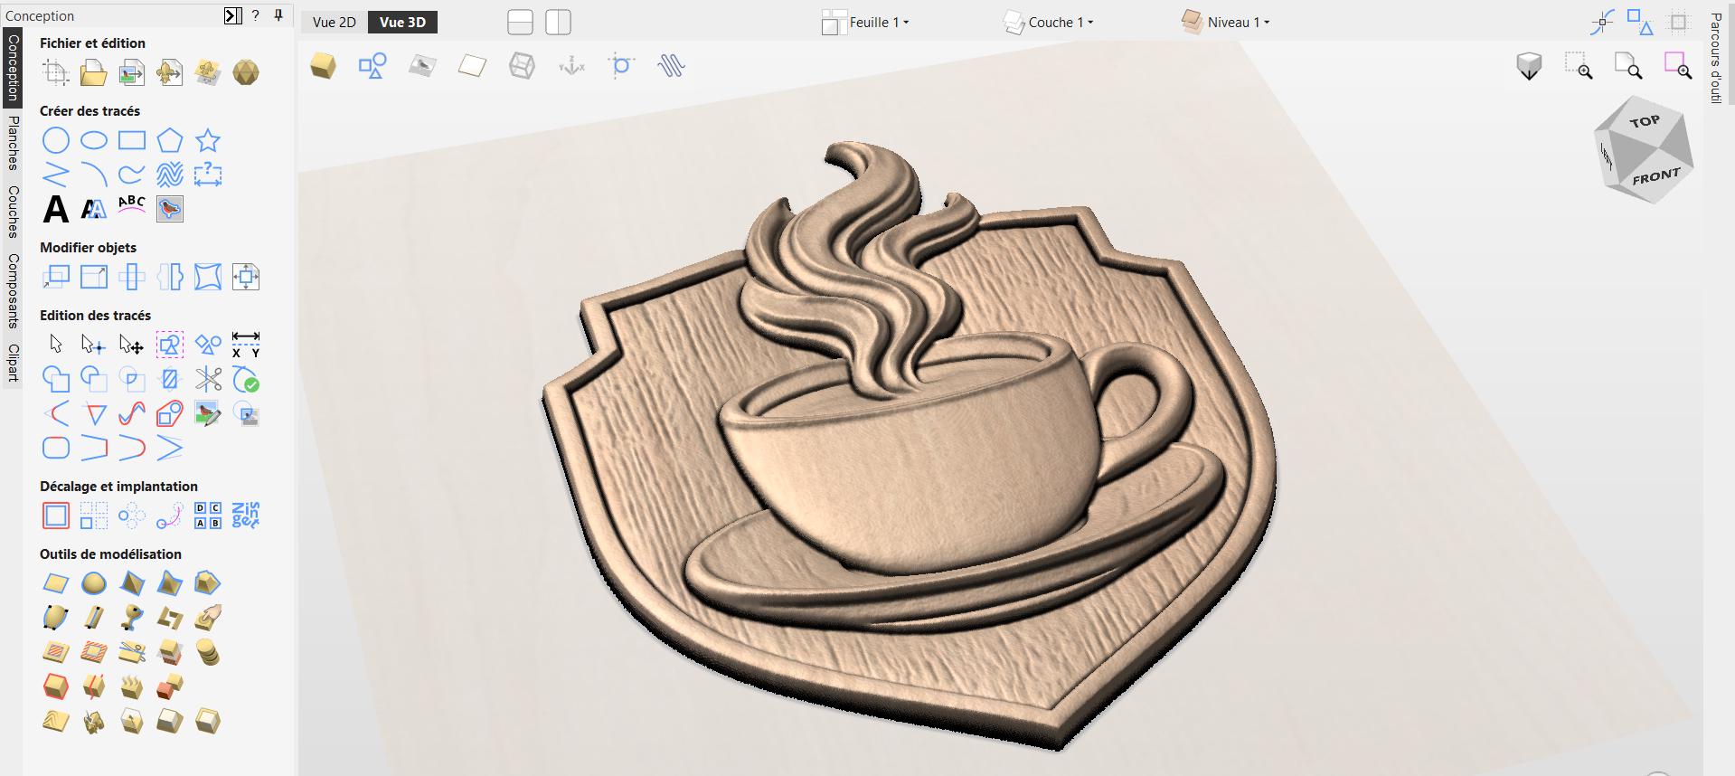The height and width of the screenshot is (776, 1735).
Task: Open the Composants side tab
Action: coord(13,290)
